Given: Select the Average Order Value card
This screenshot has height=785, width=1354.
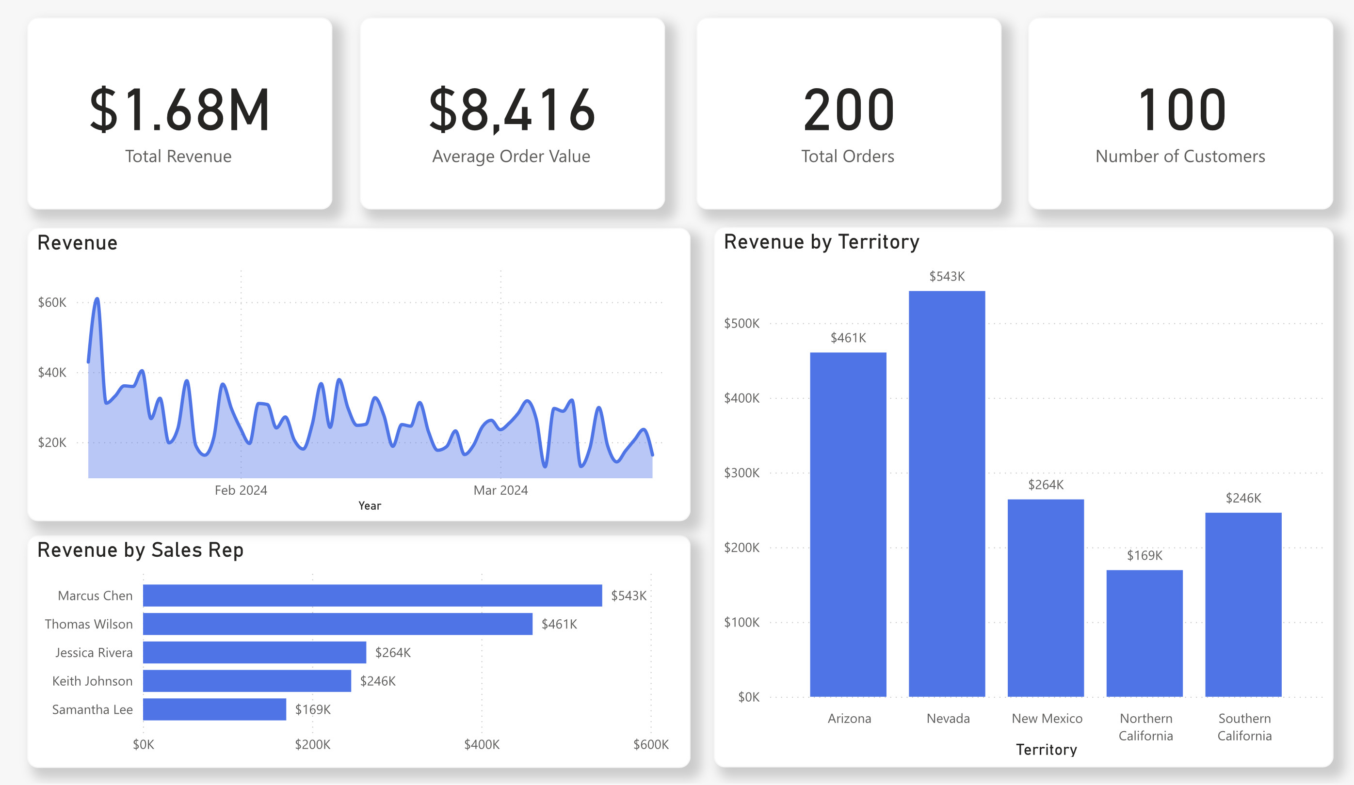Looking at the screenshot, I should 512,114.
